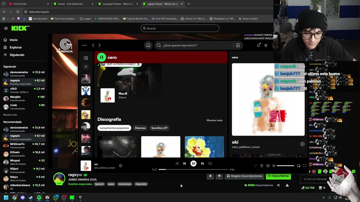The image size is (360, 202).
Task: Open the Spotify three-dots menu
Action: (84, 45)
